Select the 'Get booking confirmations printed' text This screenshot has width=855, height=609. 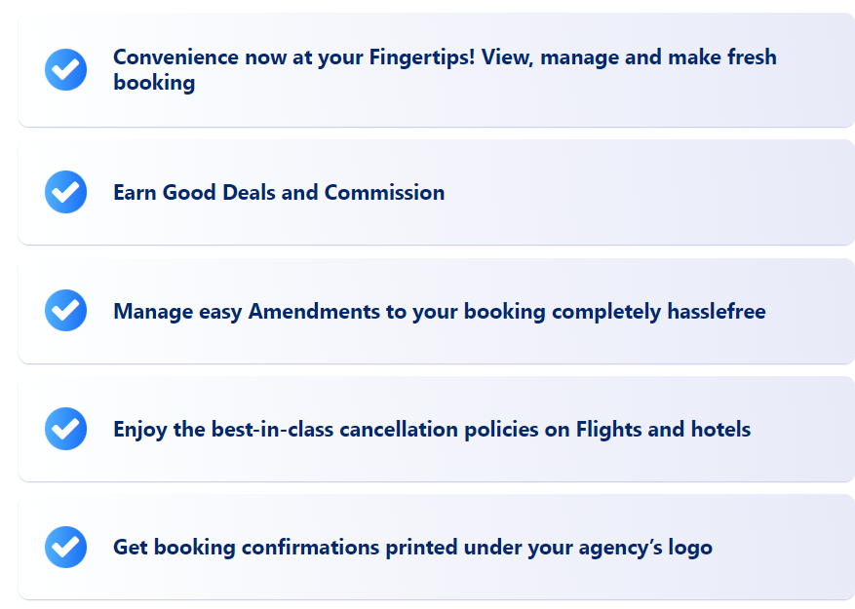coord(412,548)
